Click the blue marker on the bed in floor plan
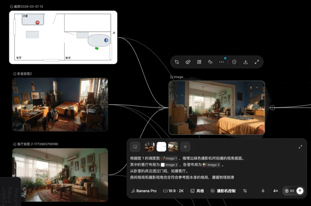 click(106, 40)
